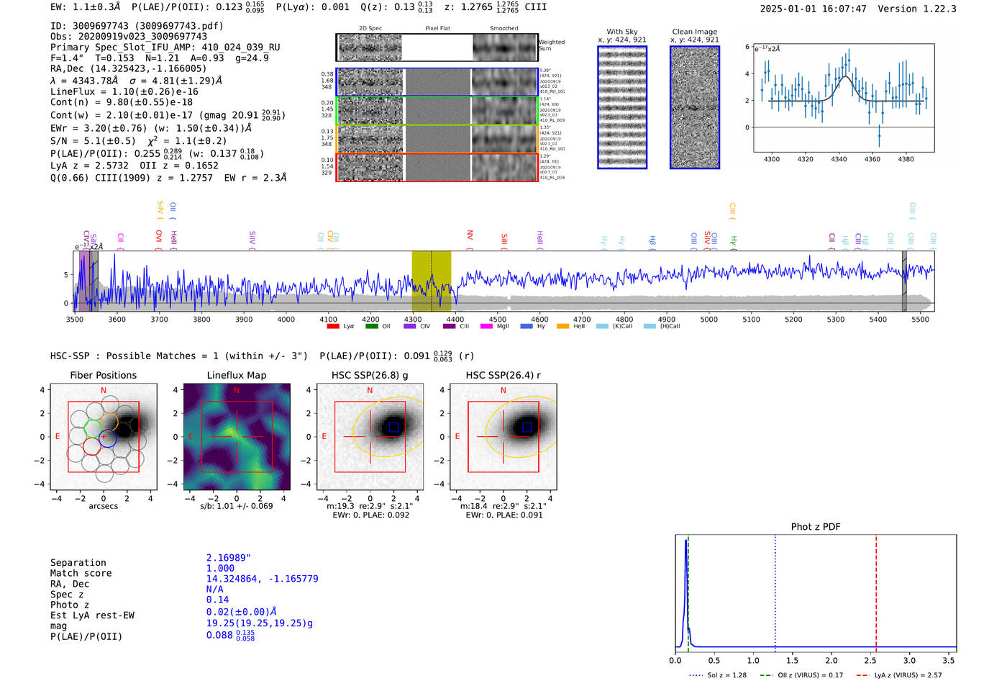
Task: Click the LyA z (VIRUS) legend entry
Action: tap(906, 675)
